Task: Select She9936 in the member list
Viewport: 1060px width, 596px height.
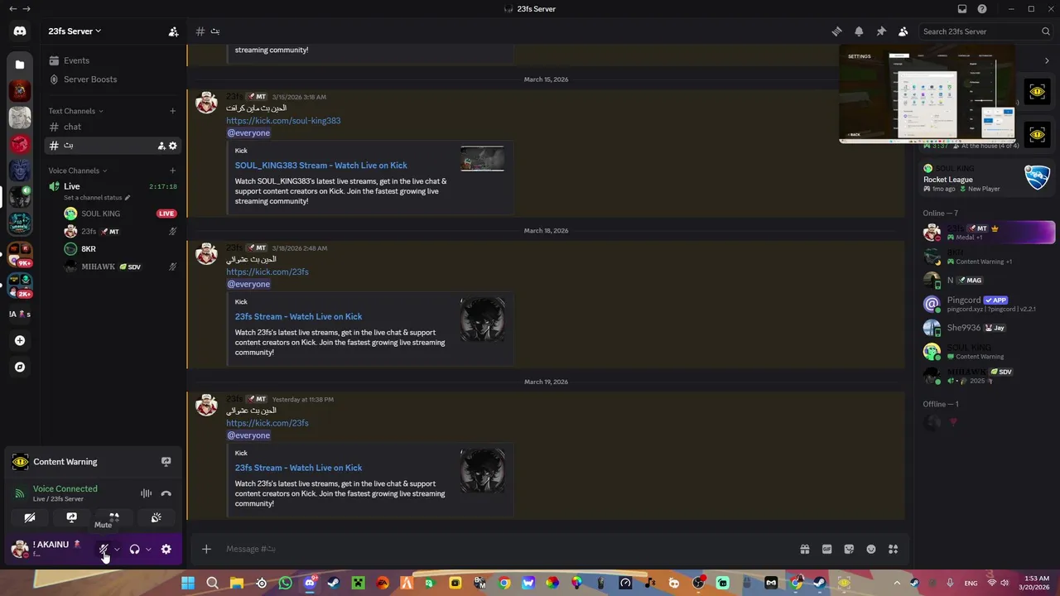Action: (x=989, y=328)
